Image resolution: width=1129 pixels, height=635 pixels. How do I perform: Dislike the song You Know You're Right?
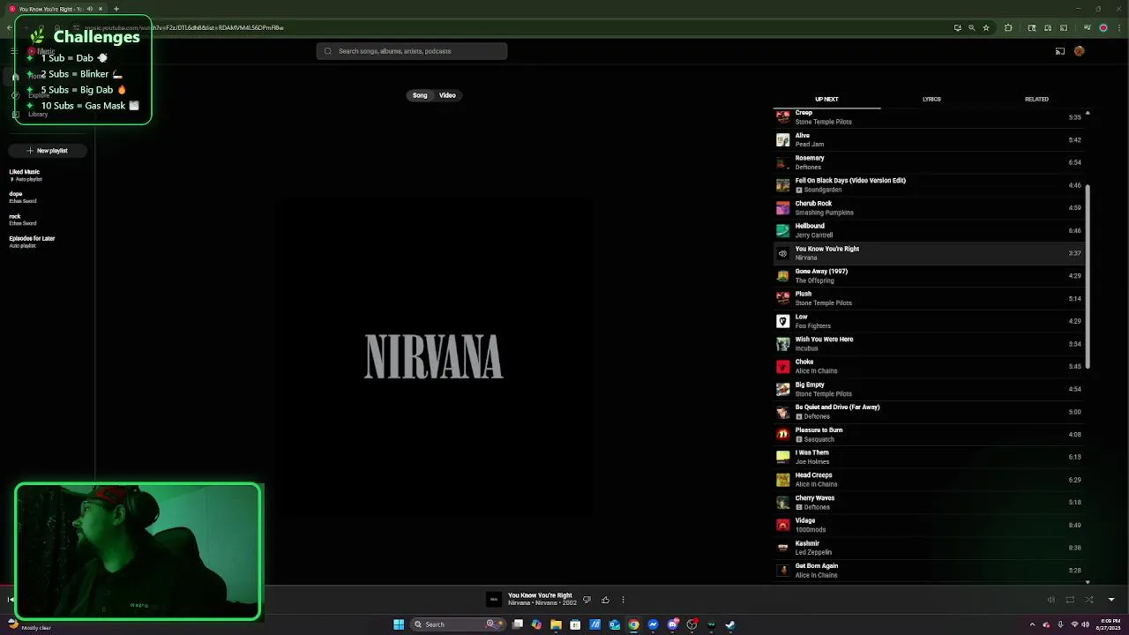[x=587, y=600]
